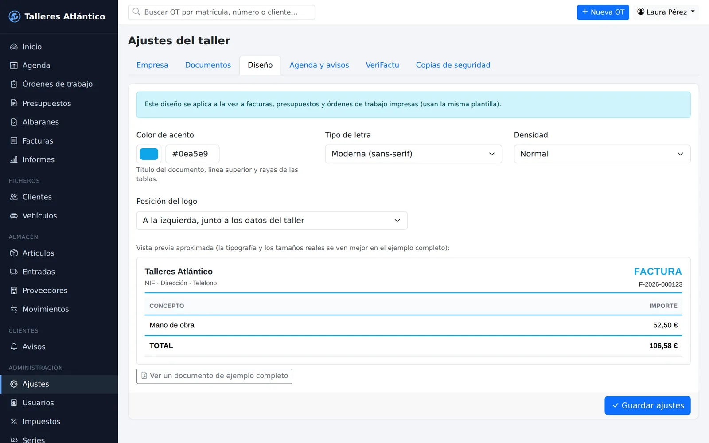This screenshot has width=709, height=443.
Task: Select the Diseño tab
Action: tap(260, 65)
